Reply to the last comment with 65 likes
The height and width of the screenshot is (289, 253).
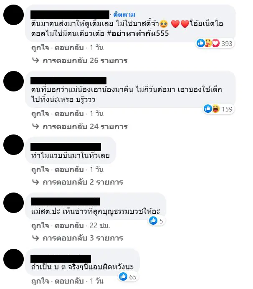(x=69, y=281)
